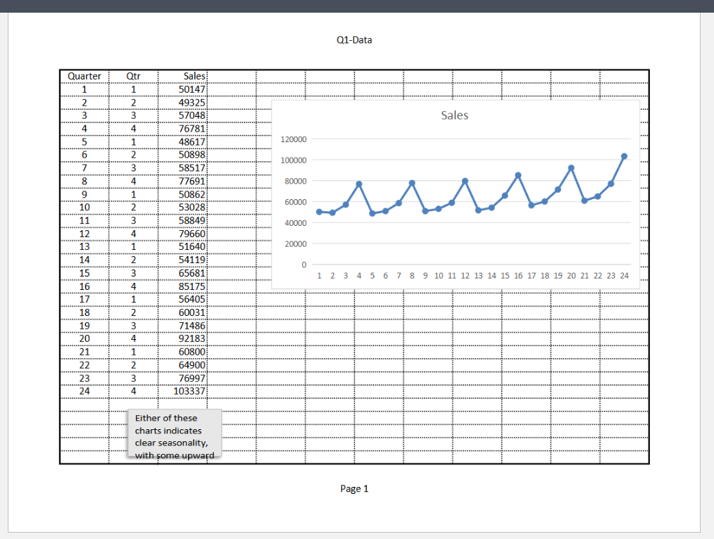This screenshot has width=714, height=539.
Task: Click the Sales chart title
Action: 454,115
